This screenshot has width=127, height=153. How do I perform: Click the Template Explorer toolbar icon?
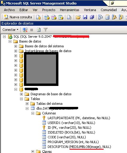121,17
